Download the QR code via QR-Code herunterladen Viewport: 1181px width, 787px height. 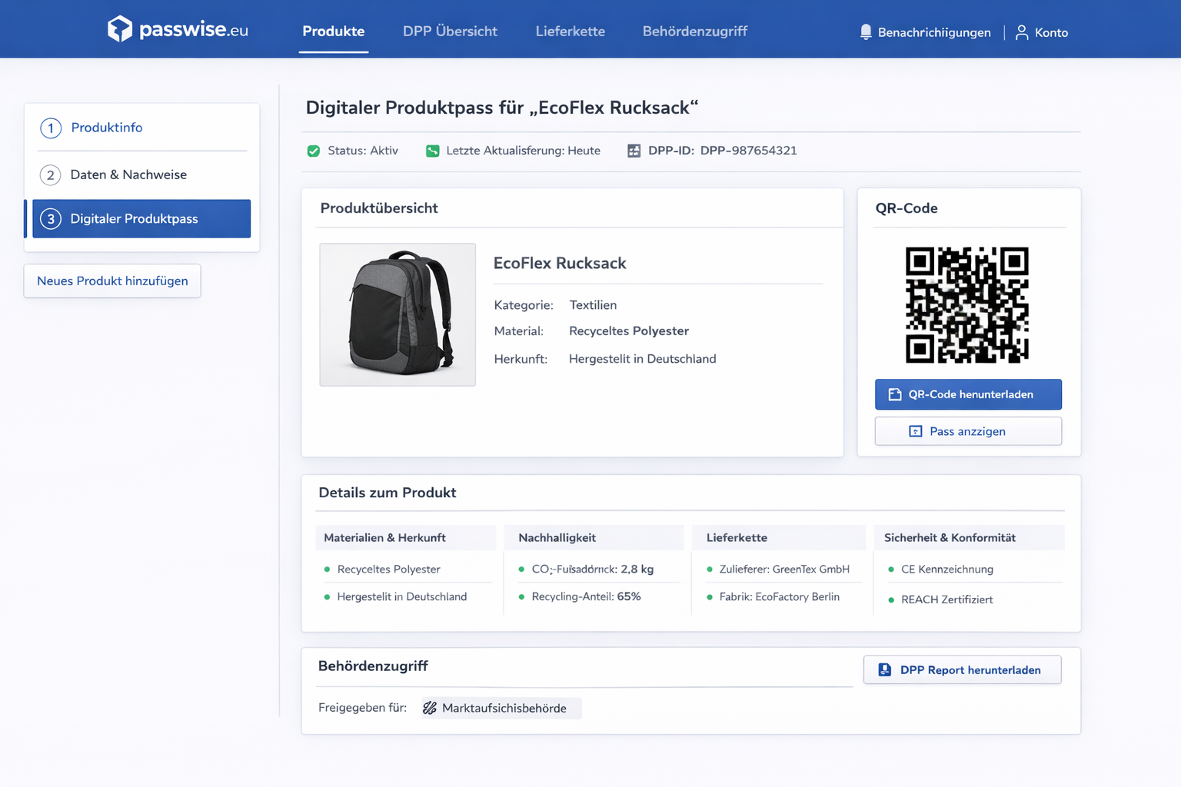pyautogui.click(x=968, y=394)
